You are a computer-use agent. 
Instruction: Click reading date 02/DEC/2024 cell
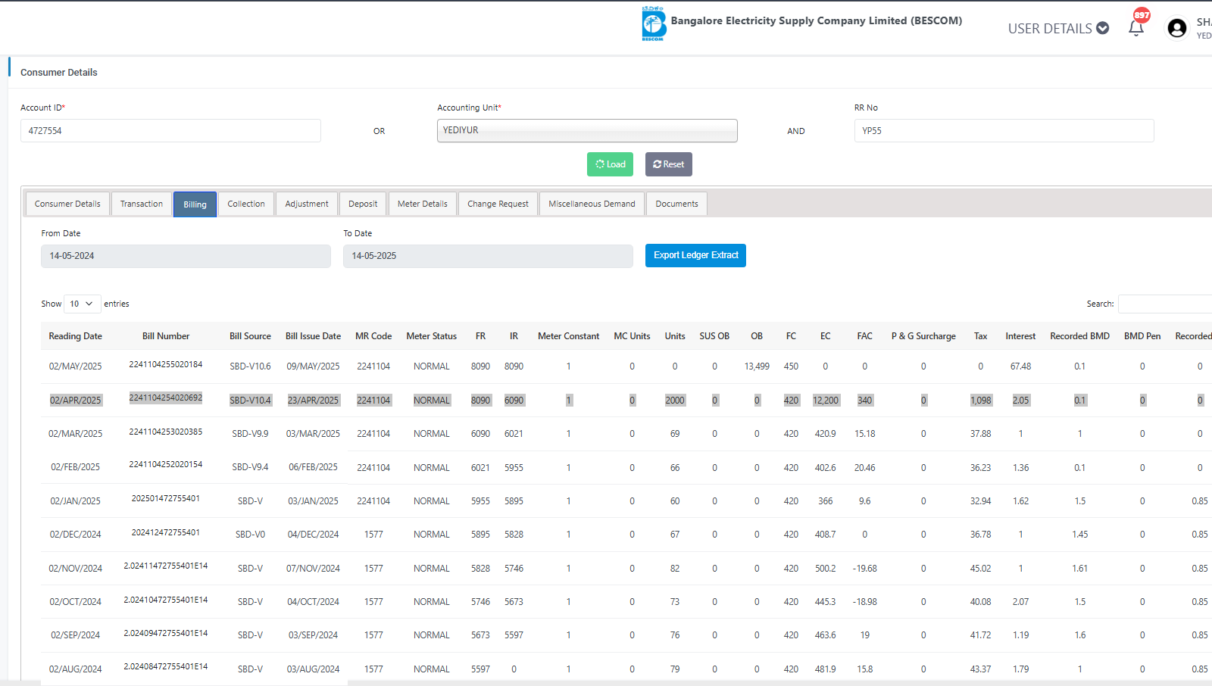(x=75, y=535)
